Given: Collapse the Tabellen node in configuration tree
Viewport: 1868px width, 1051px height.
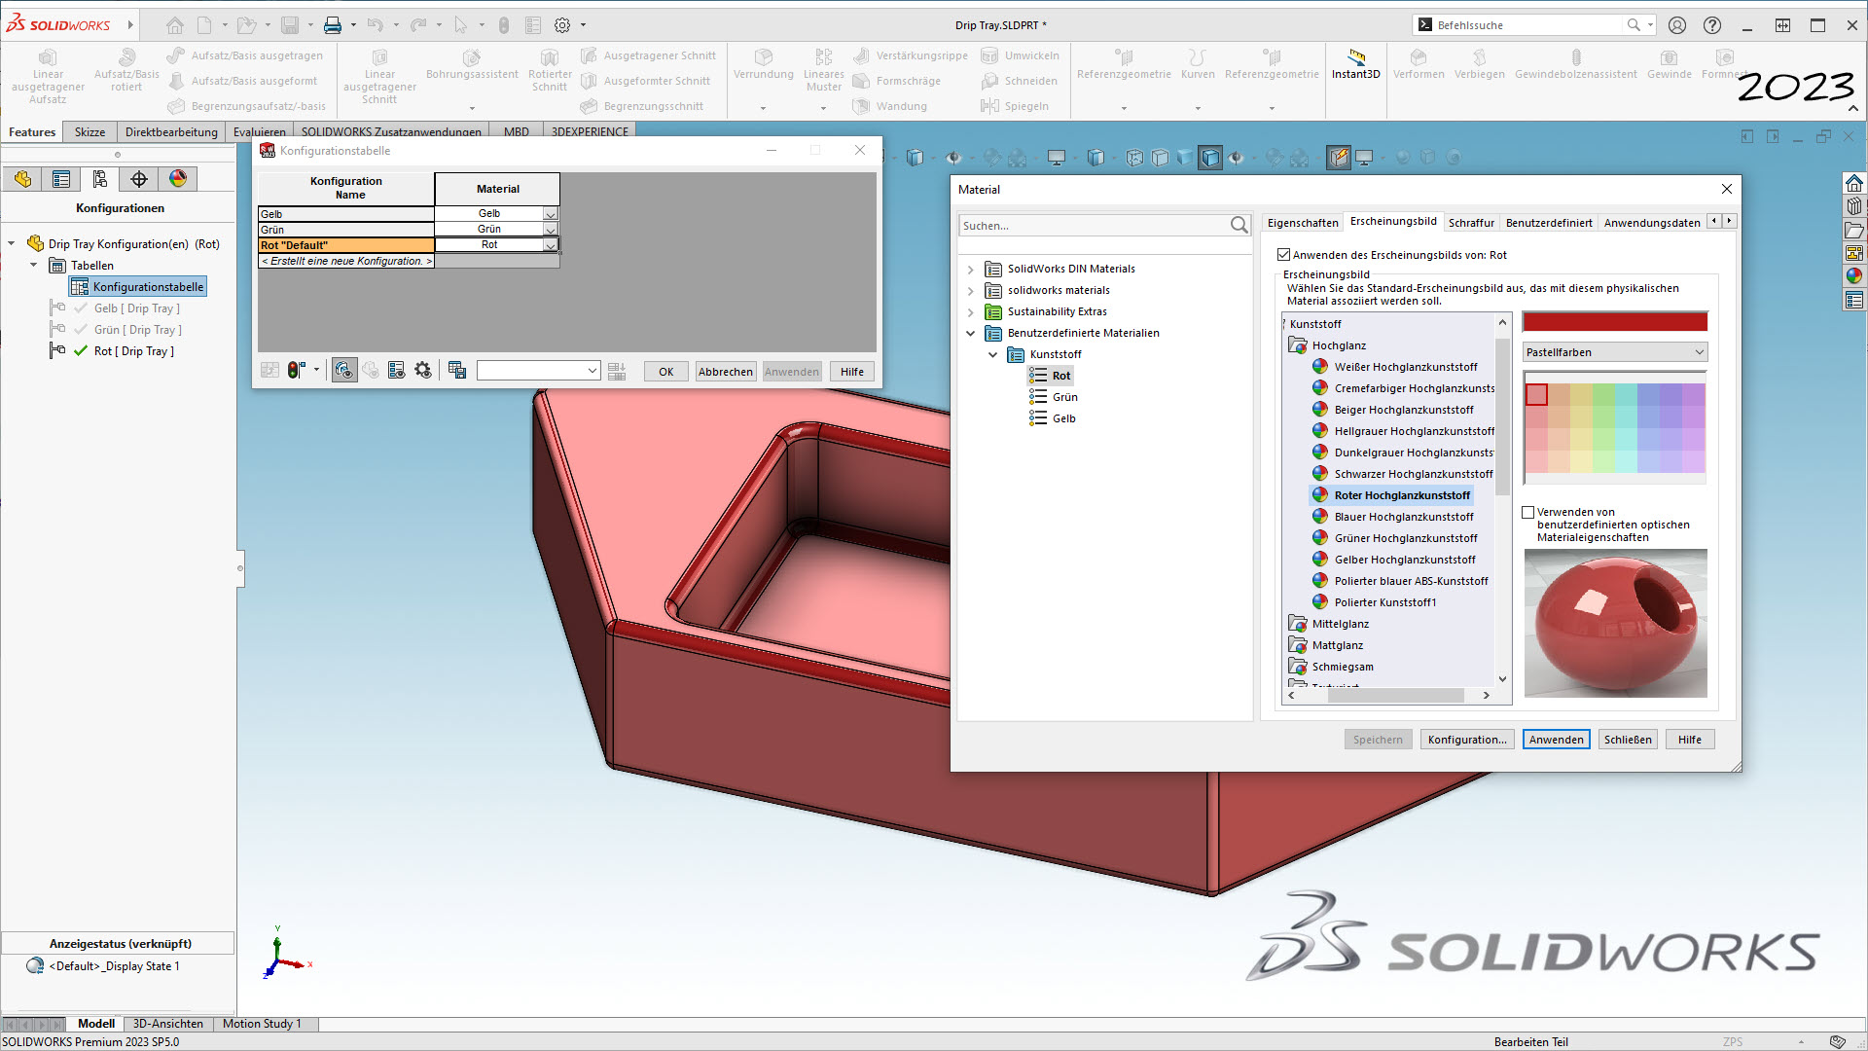Looking at the screenshot, I should coord(34,266).
